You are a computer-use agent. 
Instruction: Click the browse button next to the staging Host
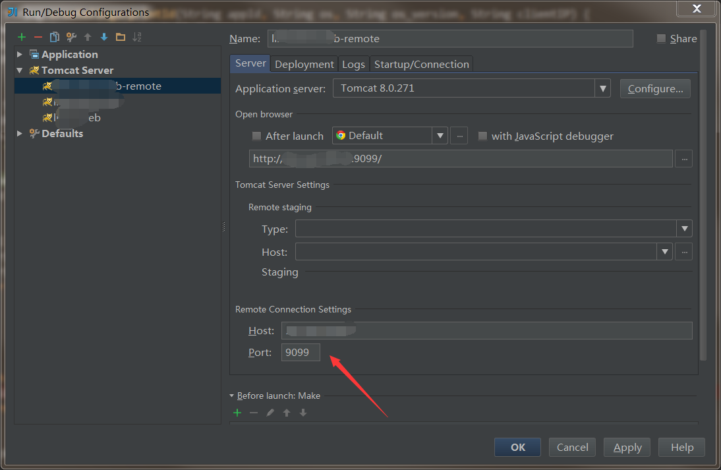point(683,252)
